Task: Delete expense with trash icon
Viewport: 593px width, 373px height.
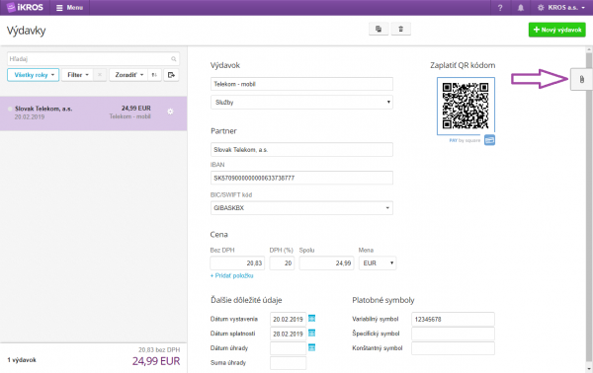Action: point(401,29)
